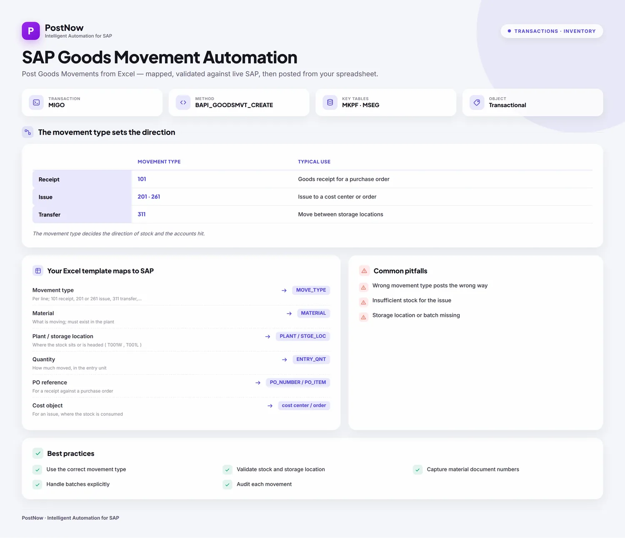Click the SAP Goods Movement Automation title
This screenshot has height=538, width=625.
point(160,58)
